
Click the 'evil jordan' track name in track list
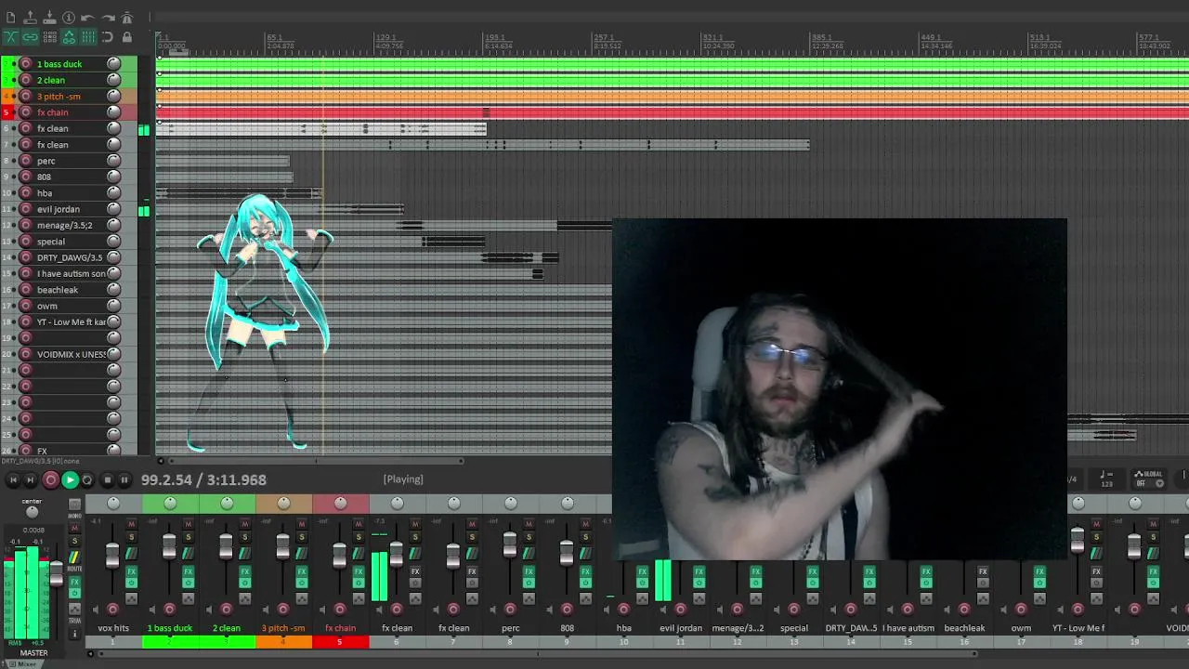59,209
